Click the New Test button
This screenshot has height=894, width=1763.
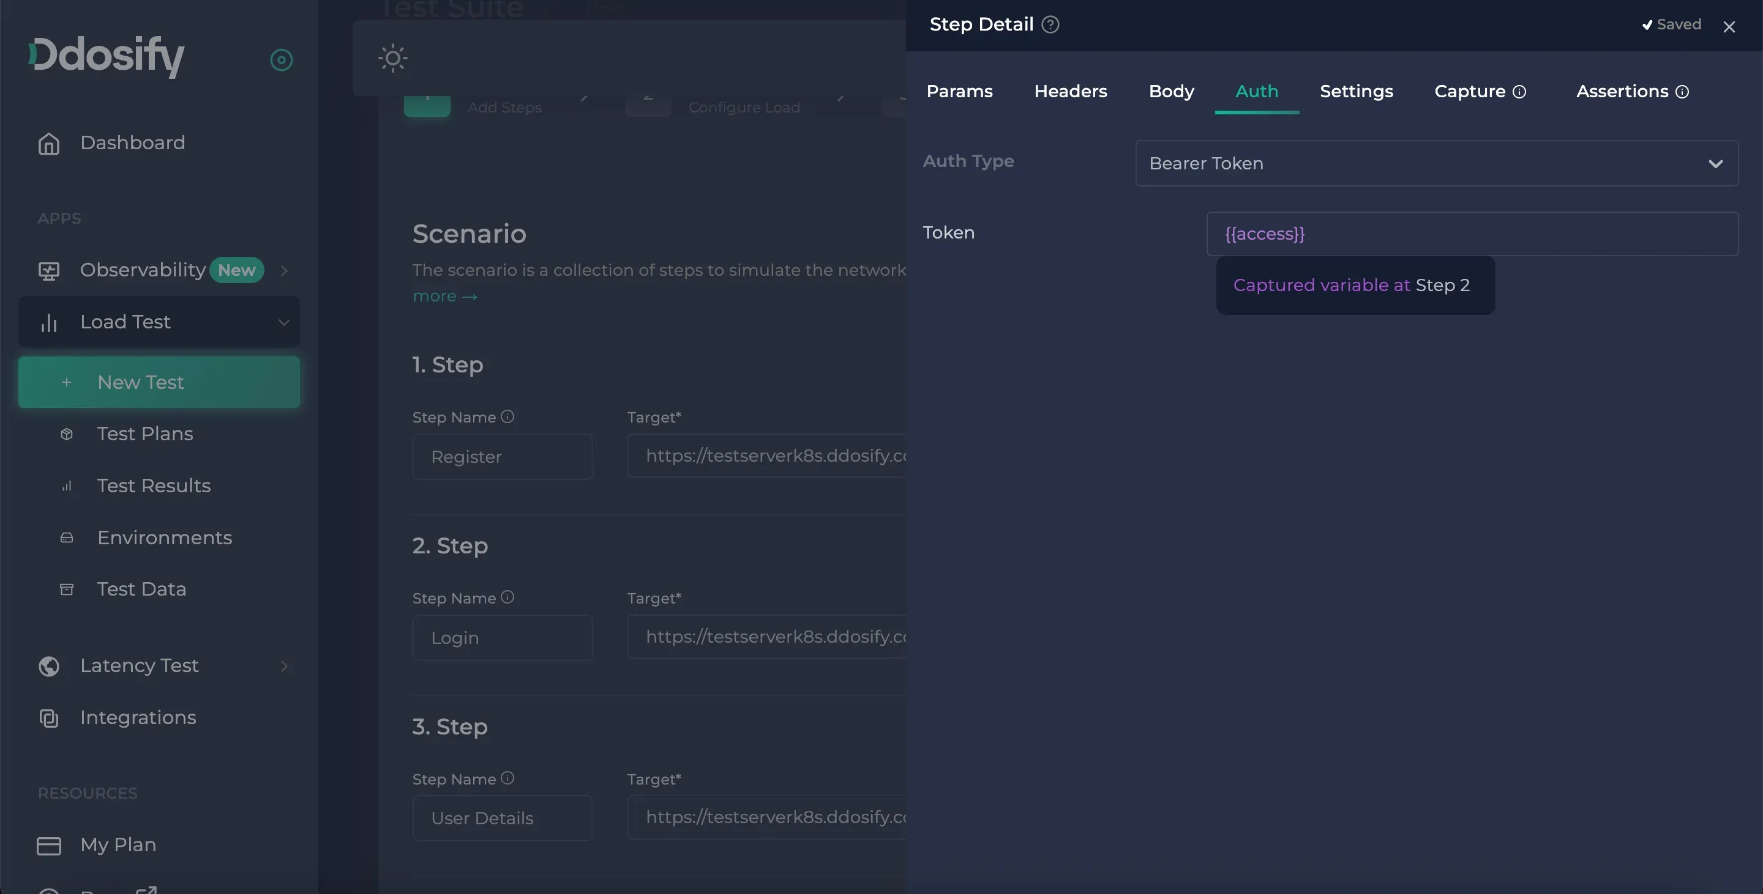(159, 382)
